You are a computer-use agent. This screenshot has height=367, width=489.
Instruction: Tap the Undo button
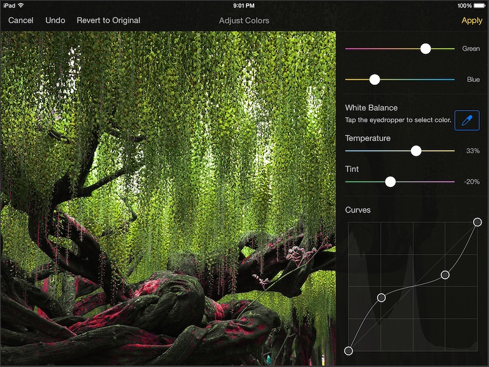click(55, 20)
